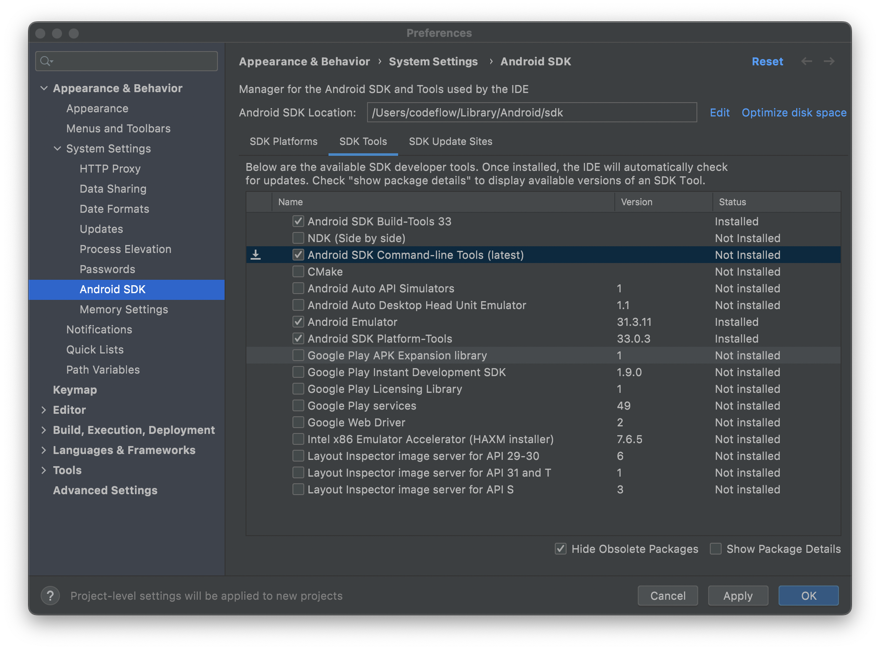Click the back navigation arrow

(x=807, y=62)
